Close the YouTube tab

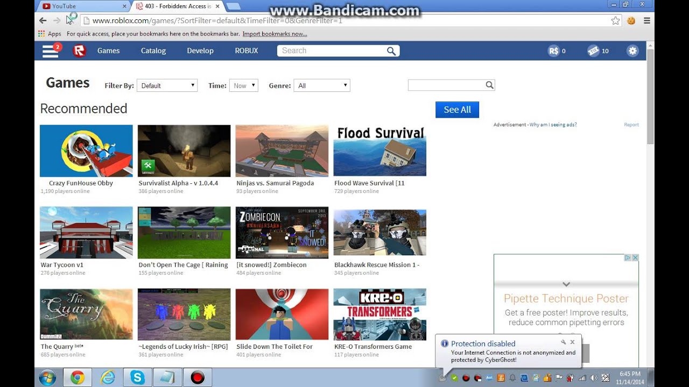pyautogui.click(x=124, y=6)
